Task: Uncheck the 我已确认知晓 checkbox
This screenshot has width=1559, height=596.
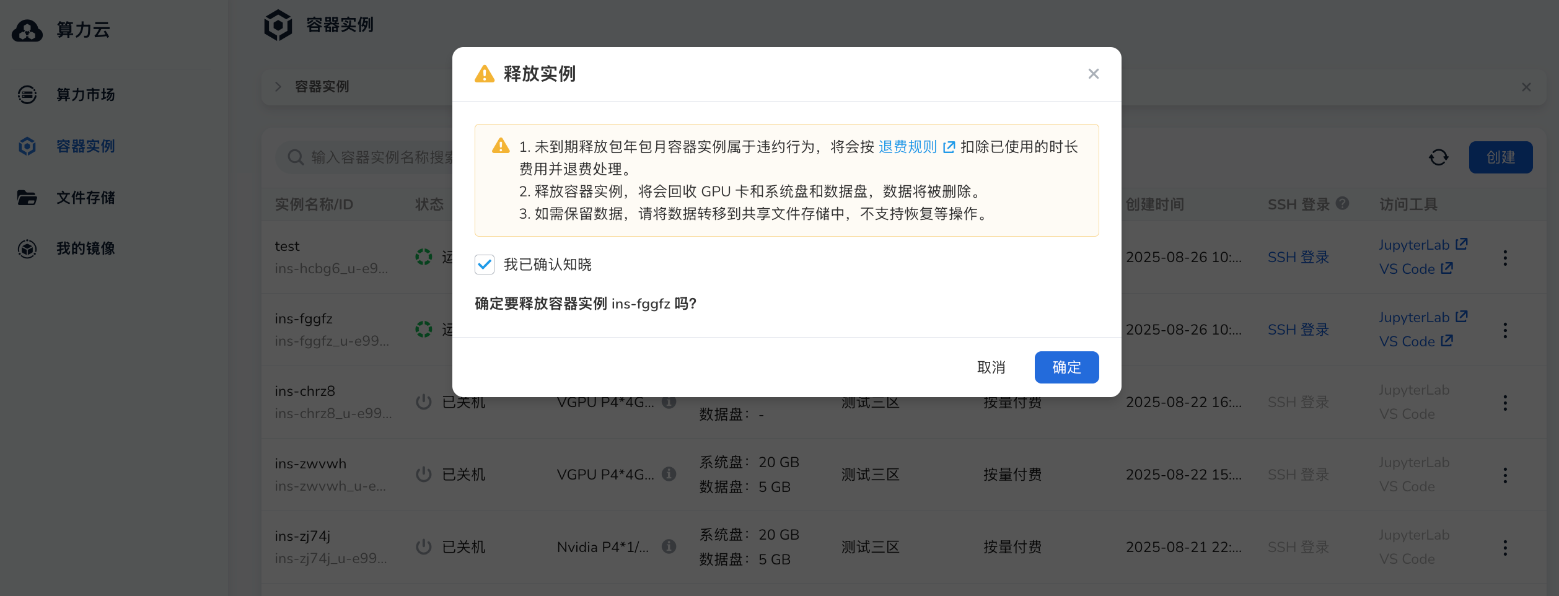Action: point(485,265)
